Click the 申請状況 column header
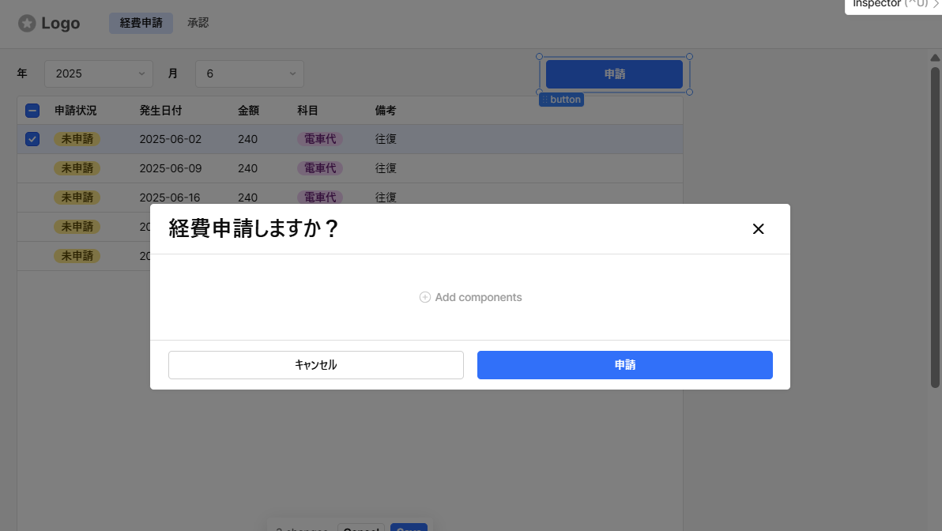The height and width of the screenshot is (531, 942). point(76,111)
